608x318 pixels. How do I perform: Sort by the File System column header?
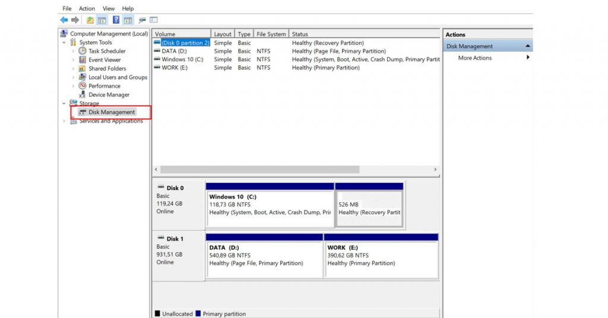point(271,34)
